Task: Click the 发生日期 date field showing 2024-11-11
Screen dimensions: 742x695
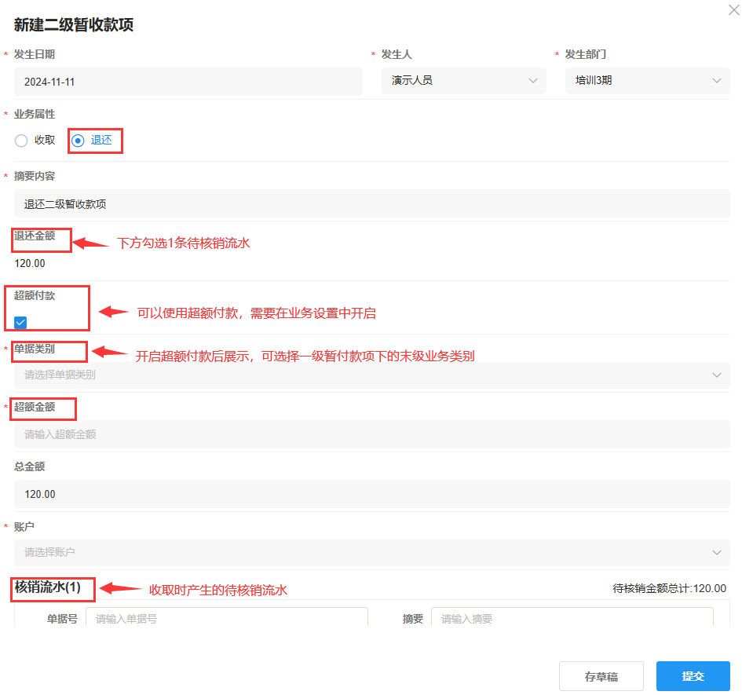Action: [185, 80]
